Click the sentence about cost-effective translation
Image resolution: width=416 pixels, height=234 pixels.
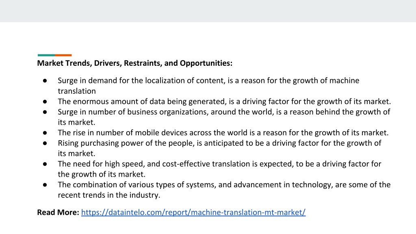click(219, 169)
